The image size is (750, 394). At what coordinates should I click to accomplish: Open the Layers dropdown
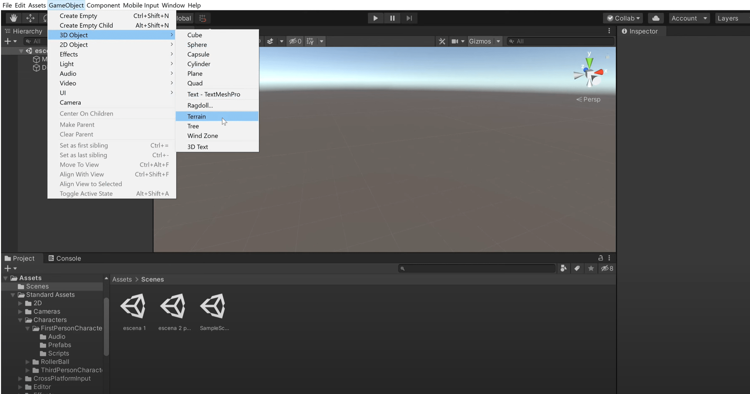pos(732,18)
